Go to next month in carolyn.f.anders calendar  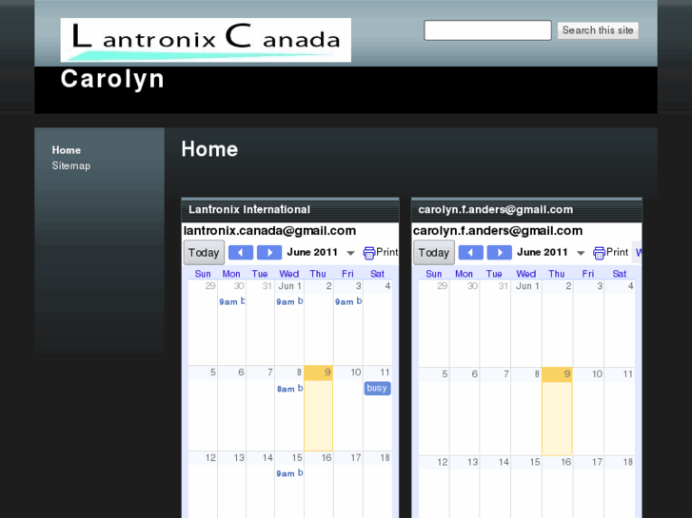click(x=499, y=253)
